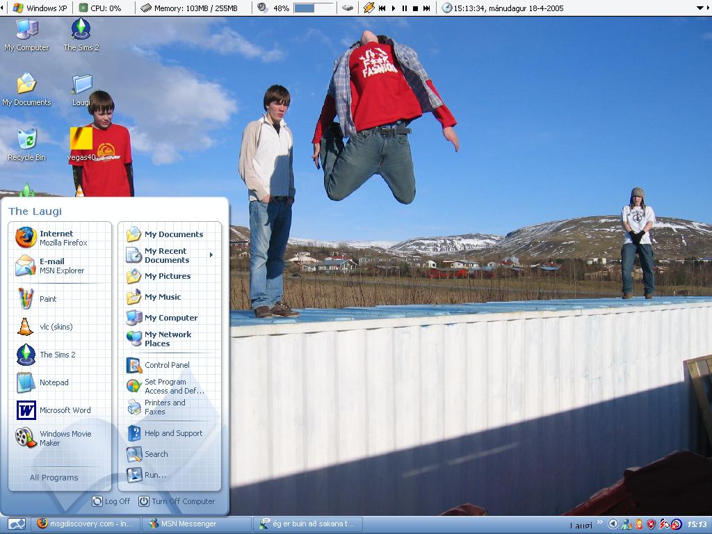Click the Log Off button
712x534 pixels.
(x=111, y=501)
